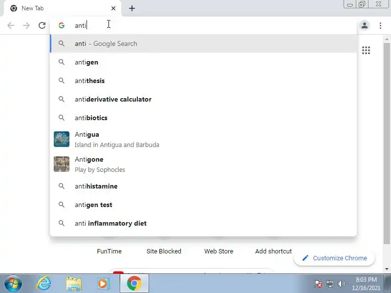The image size is (391, 293).
Task: Click the scrollbar down arrow
Action: point(387,269)
